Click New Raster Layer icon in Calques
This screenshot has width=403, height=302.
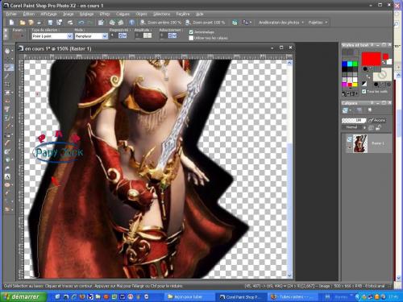(x=345, y=110)
